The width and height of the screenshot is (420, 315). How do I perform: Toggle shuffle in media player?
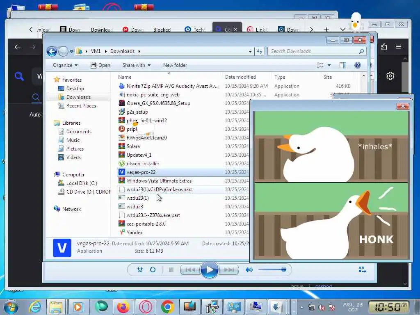(x=140, y=270)
